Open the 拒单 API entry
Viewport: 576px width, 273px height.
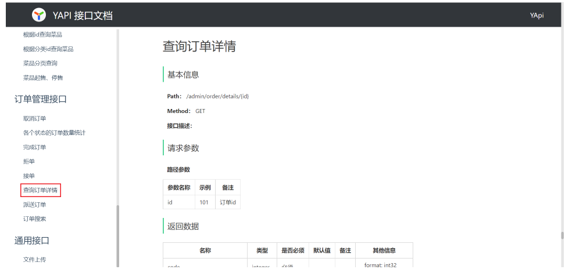click(x=28, y=161)
